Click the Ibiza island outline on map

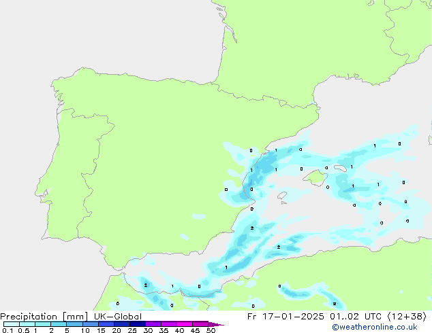pyautogui.click(x=282, y=196)
